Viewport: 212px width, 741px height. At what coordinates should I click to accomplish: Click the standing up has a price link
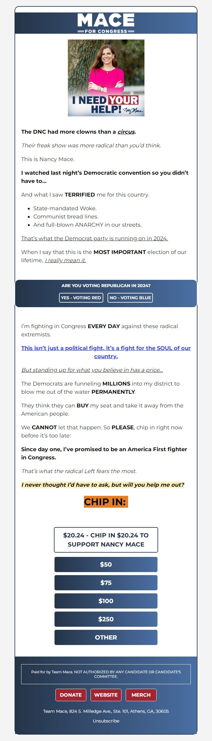pyautogui.click(x=92, y=370)
